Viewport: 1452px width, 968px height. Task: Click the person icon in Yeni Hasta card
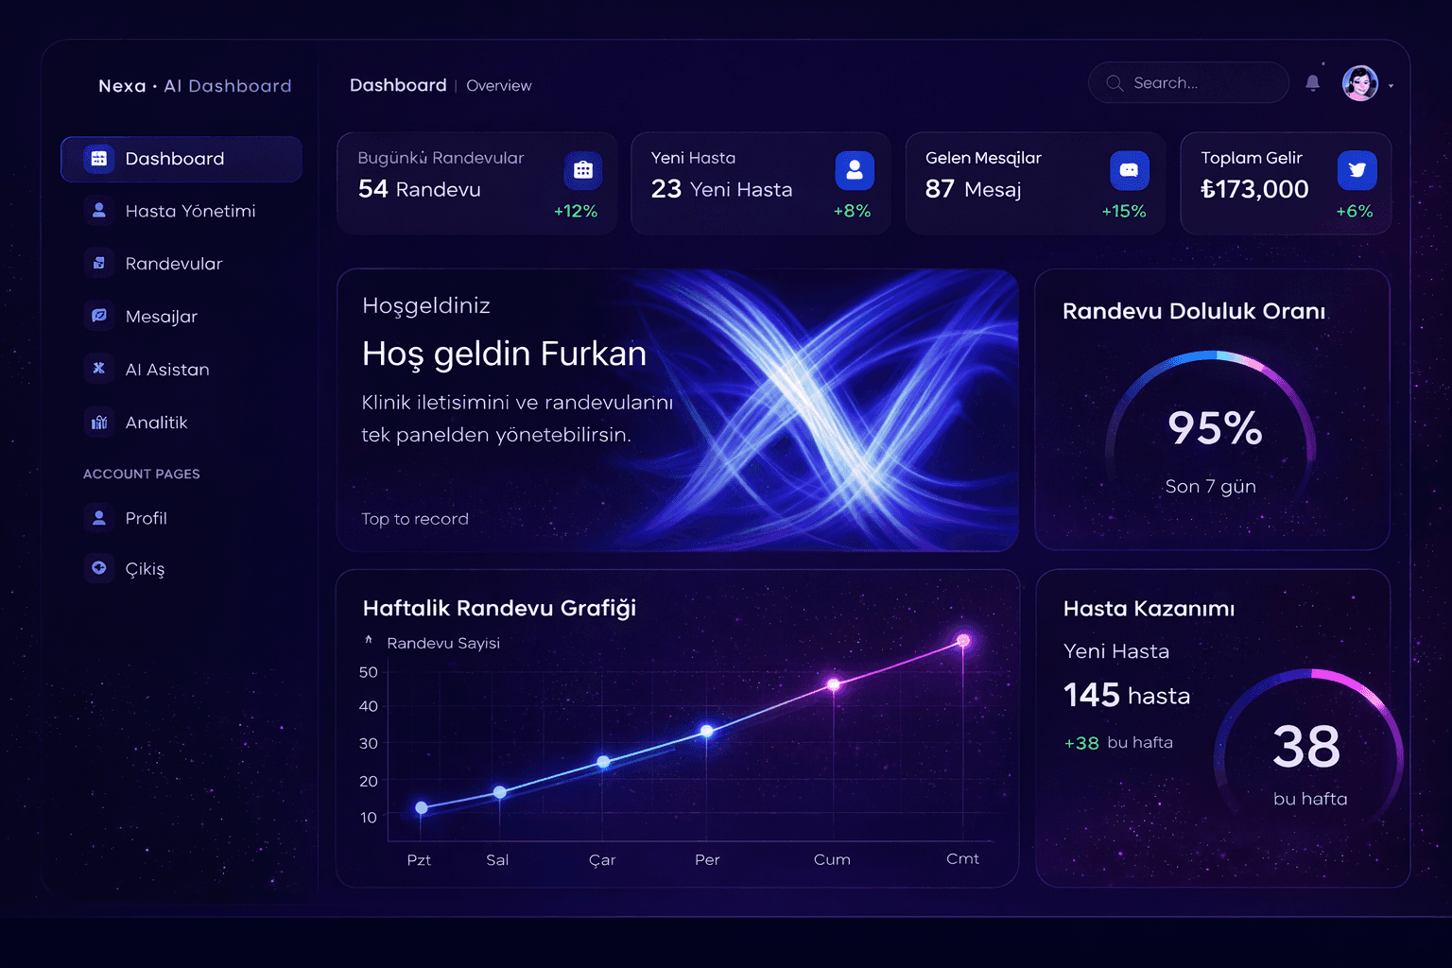(x=855, y=170)
